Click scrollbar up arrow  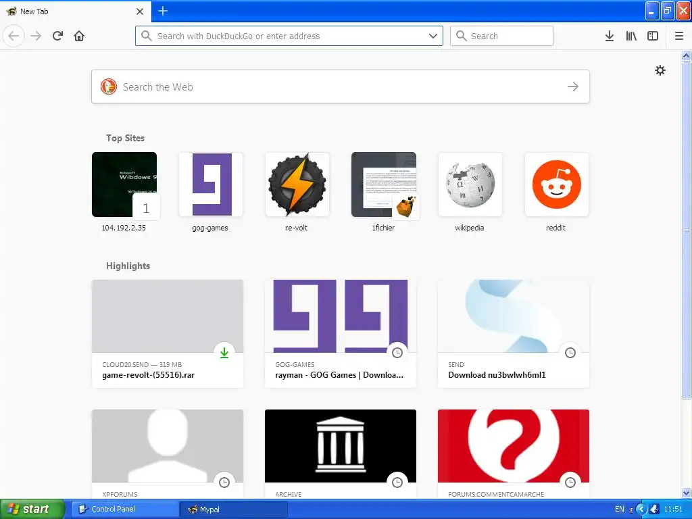coord(686,55)
